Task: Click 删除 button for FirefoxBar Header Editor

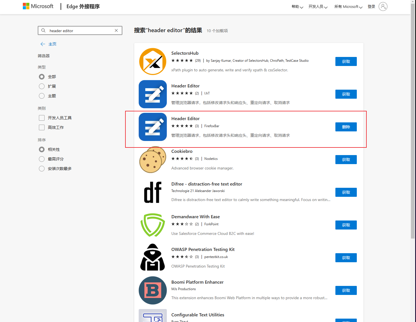Action: 346,127
